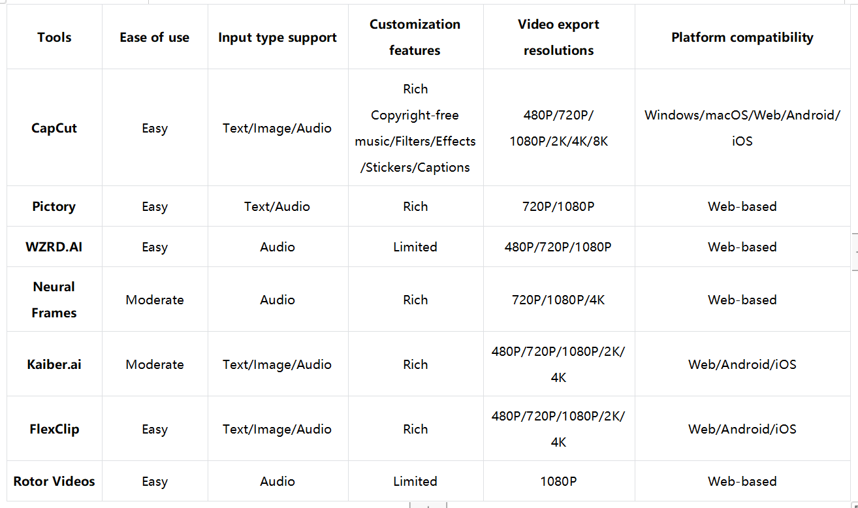The width and height of the screenshot is (858, 508).
Task: Select the WZRD.AI cell
Action: coord(54,247)
